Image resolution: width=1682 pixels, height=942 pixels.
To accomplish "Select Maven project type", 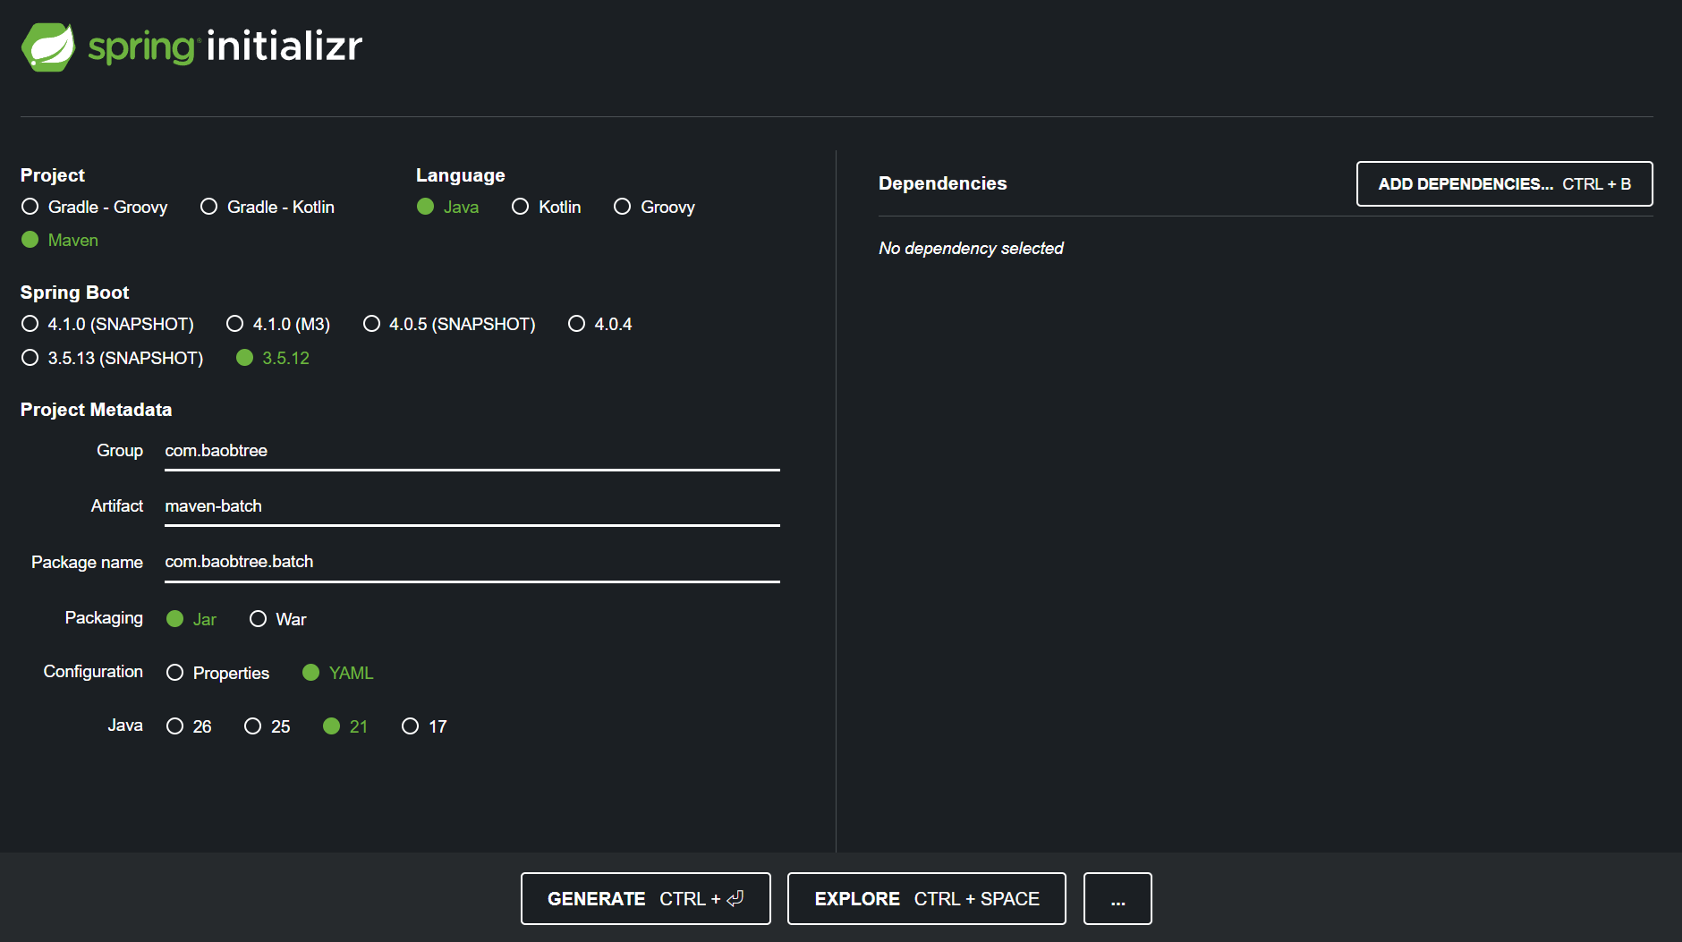I will coord(60,240).
